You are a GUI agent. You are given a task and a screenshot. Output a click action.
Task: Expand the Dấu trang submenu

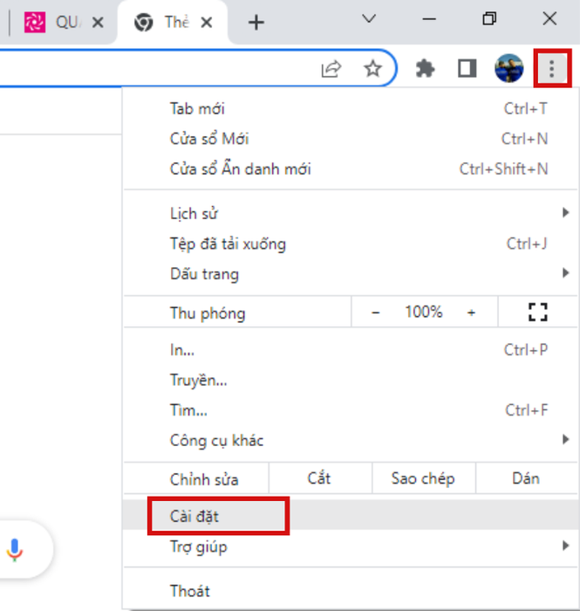coord(351,274)
